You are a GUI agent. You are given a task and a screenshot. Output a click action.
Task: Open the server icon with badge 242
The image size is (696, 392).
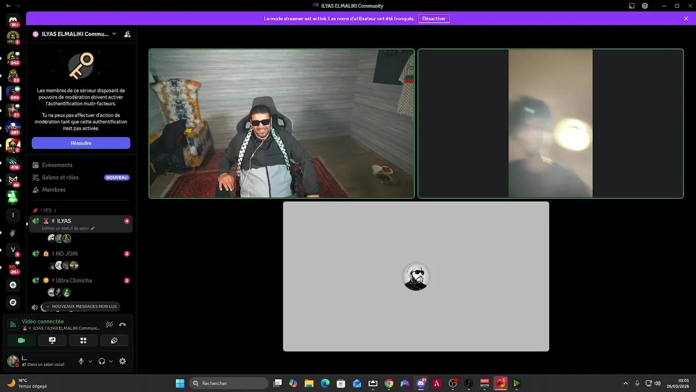(13, 58)
